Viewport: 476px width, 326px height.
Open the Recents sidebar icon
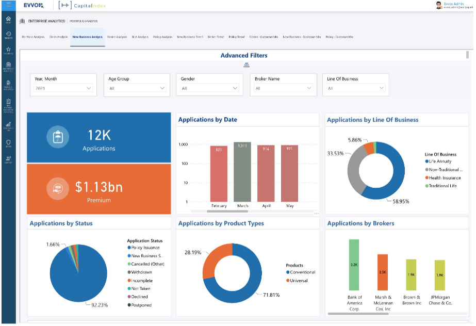pyautogui.click(x=8, y=35)
